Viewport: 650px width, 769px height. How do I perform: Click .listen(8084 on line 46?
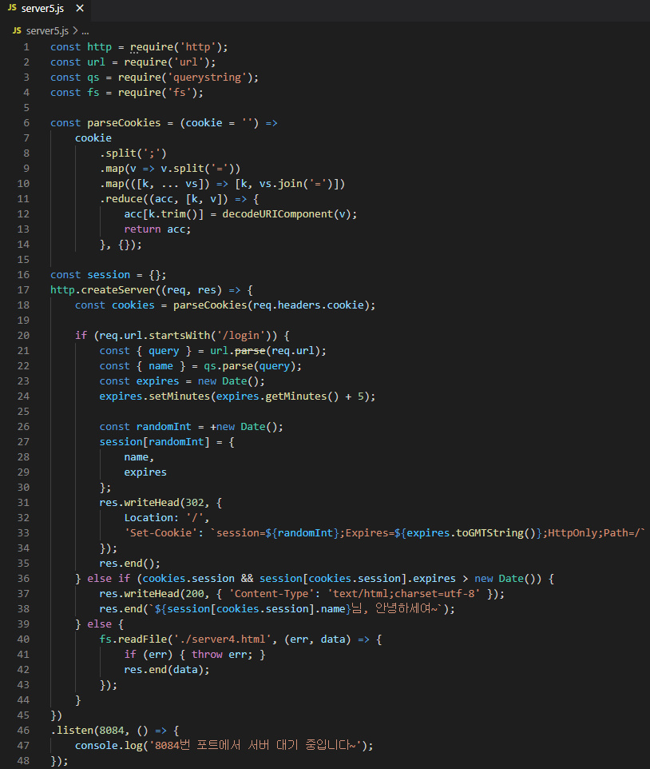87,731
